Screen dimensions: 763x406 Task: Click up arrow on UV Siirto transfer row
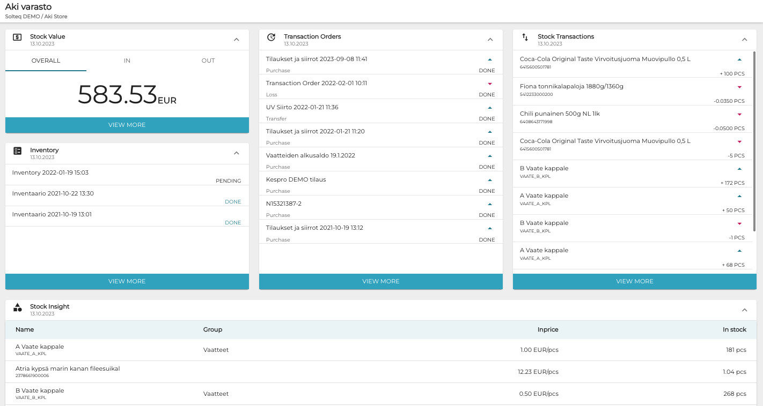pyautogui.click(x=489, y=108)
